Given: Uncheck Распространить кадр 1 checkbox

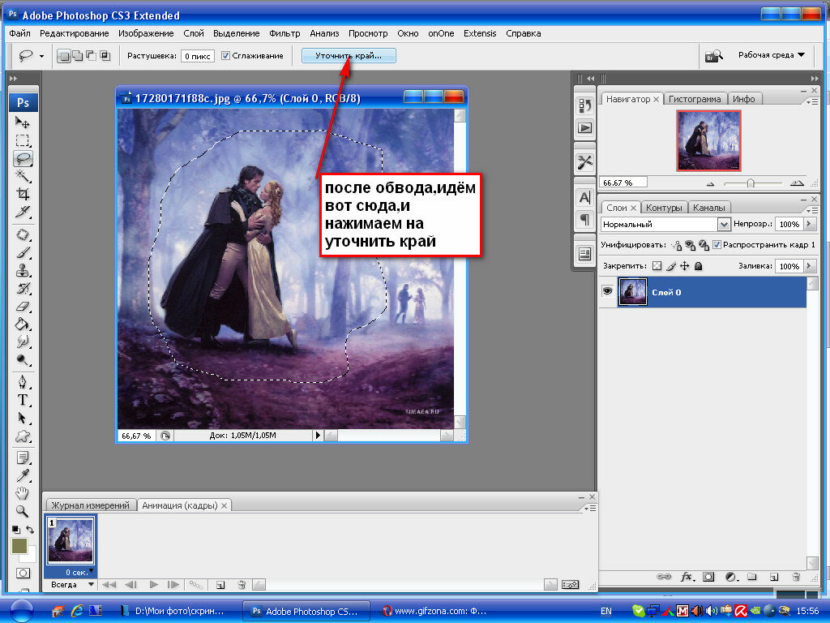Looking at the screenshot, I should click(x=717, y=245).
